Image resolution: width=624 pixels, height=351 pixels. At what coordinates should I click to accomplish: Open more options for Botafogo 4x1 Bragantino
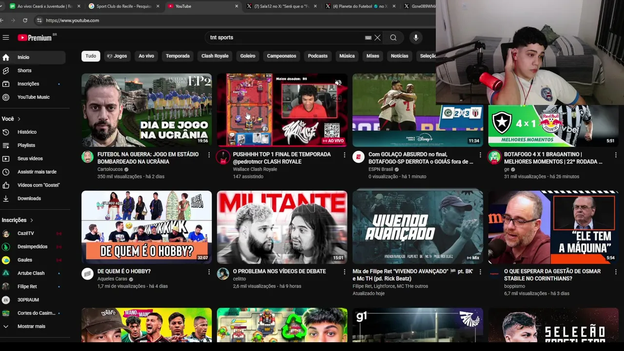[x=615, y=155]
